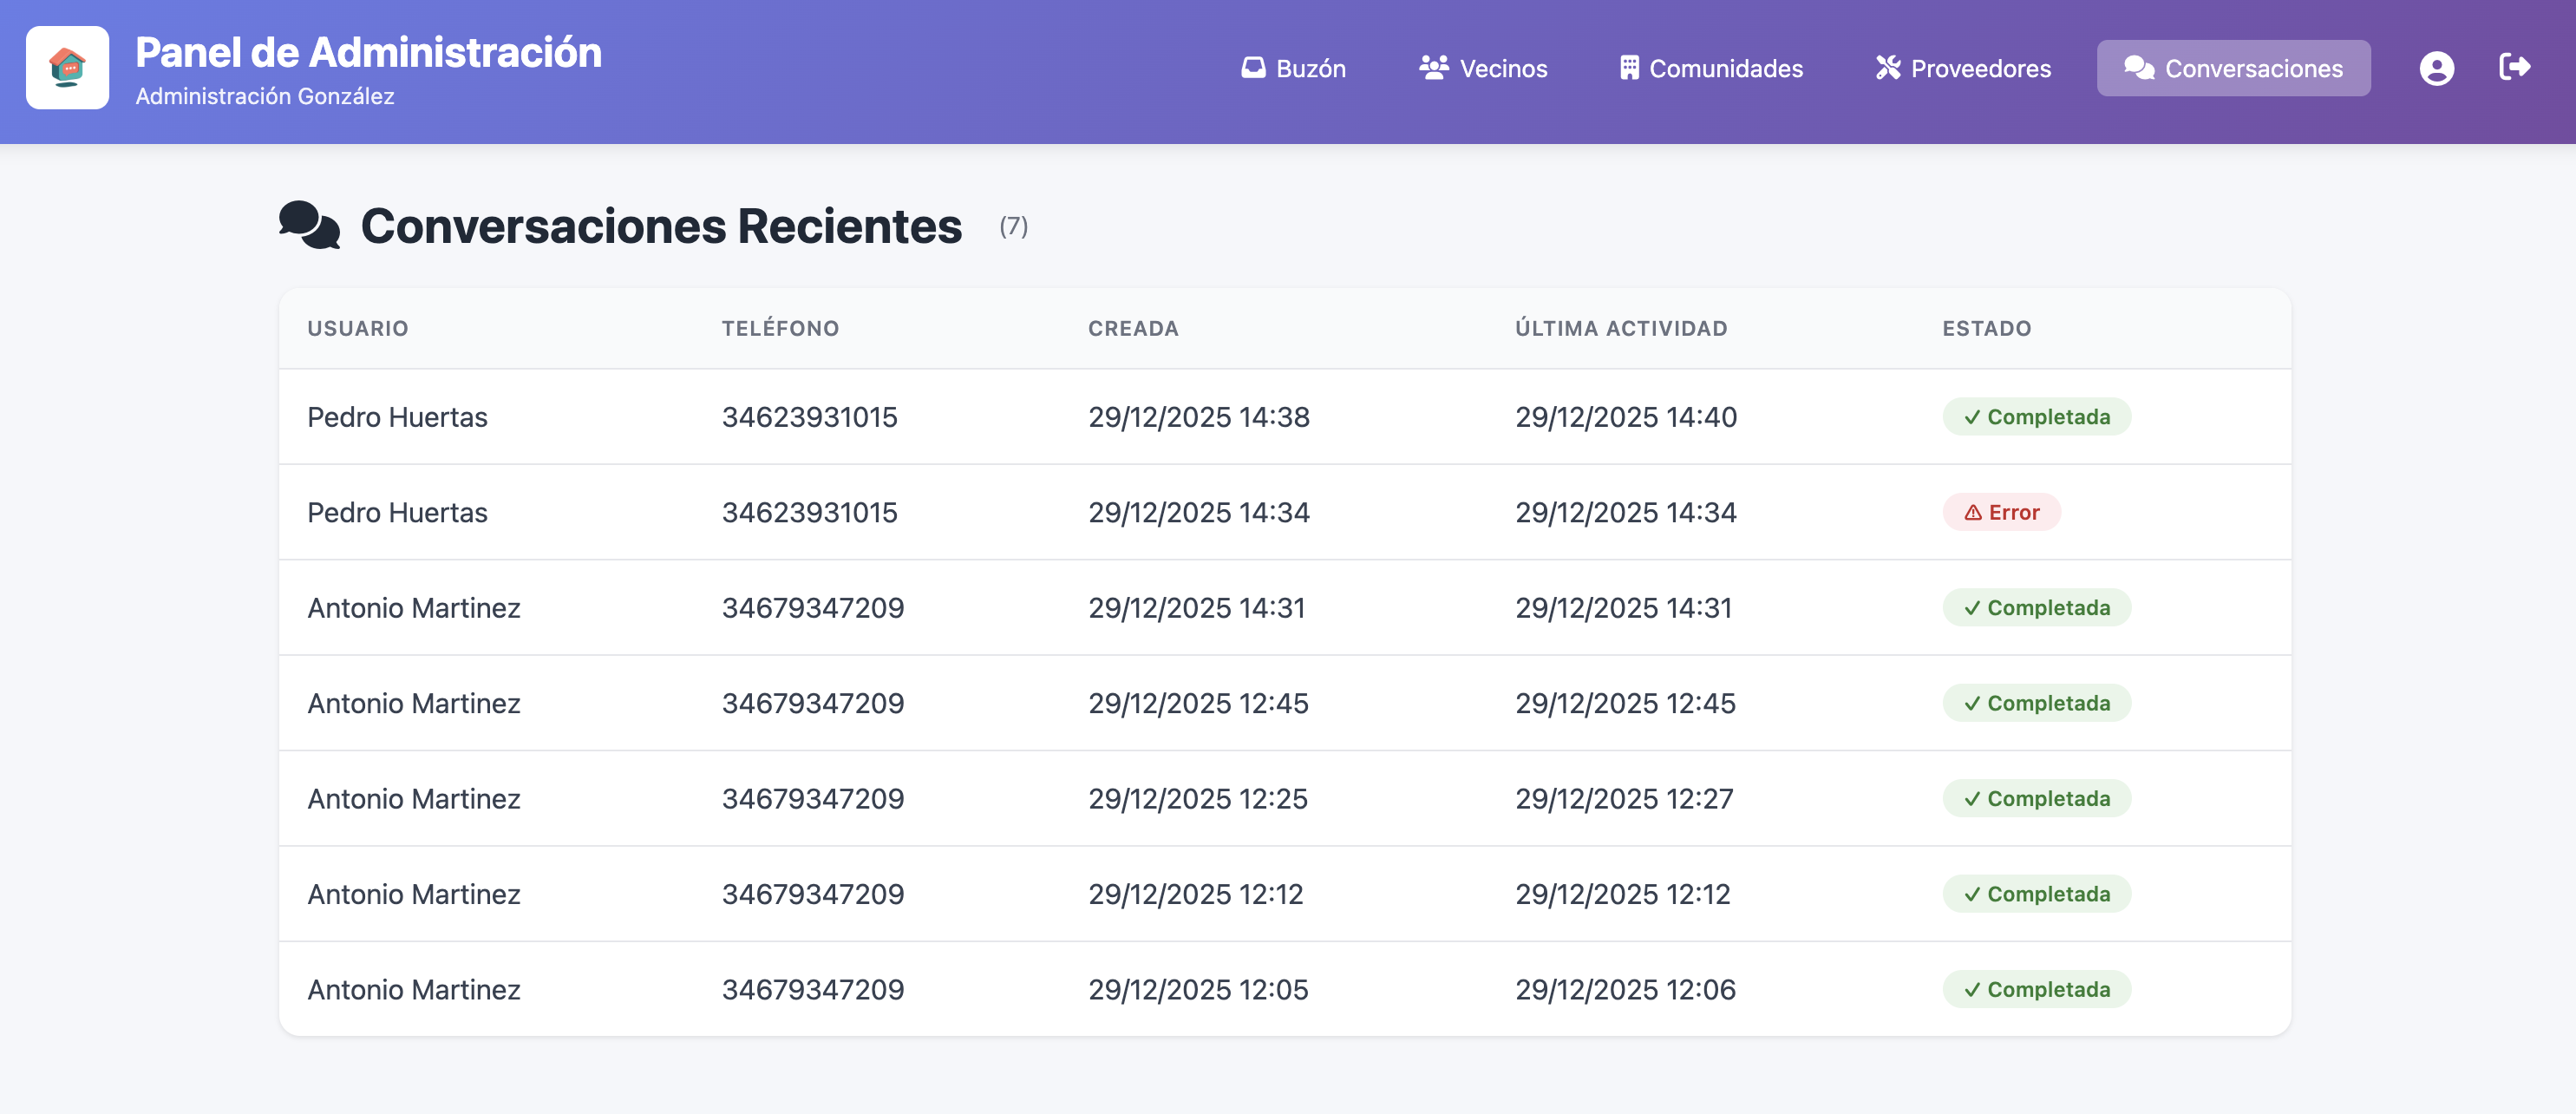This screenshot has height=1114, width=2576.
Task: Open the user profile icon in the header
Action: pyautogui.click(x=2437, y=68)
